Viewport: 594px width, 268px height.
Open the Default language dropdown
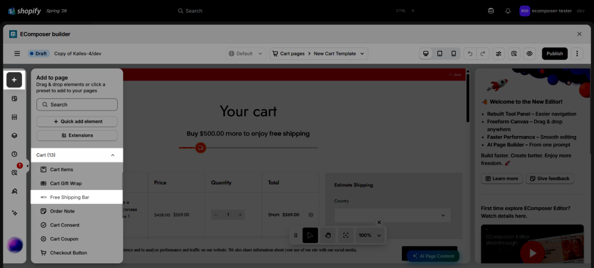[x=246, y=54]
